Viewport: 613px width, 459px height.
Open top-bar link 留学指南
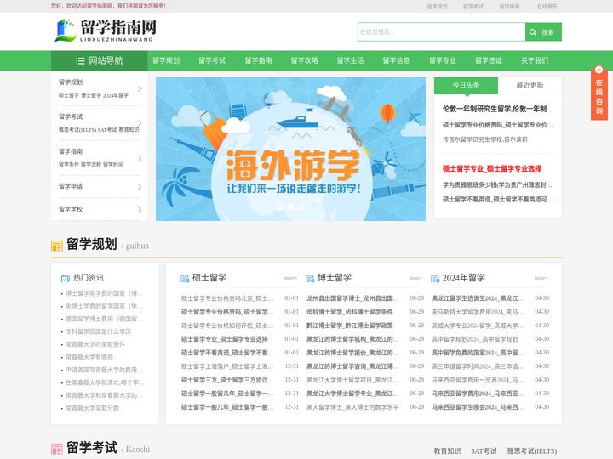point(510,7)
